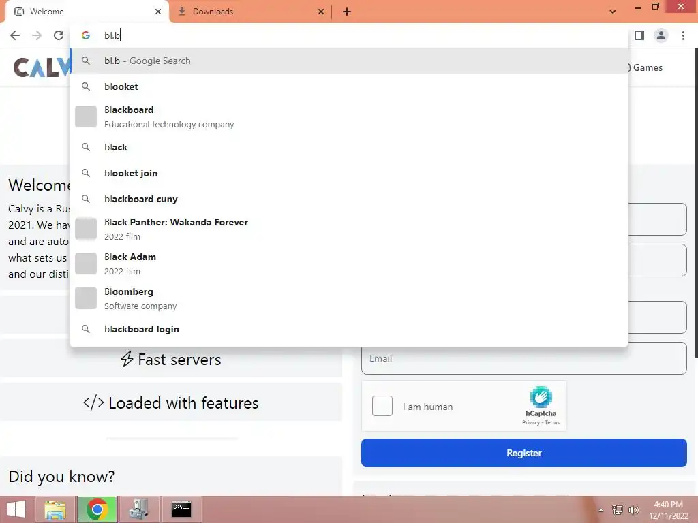Image resolution: width=698 pixels, height=523 pixels.
Task: Click the network tray icon
Action: pos(618,510)
